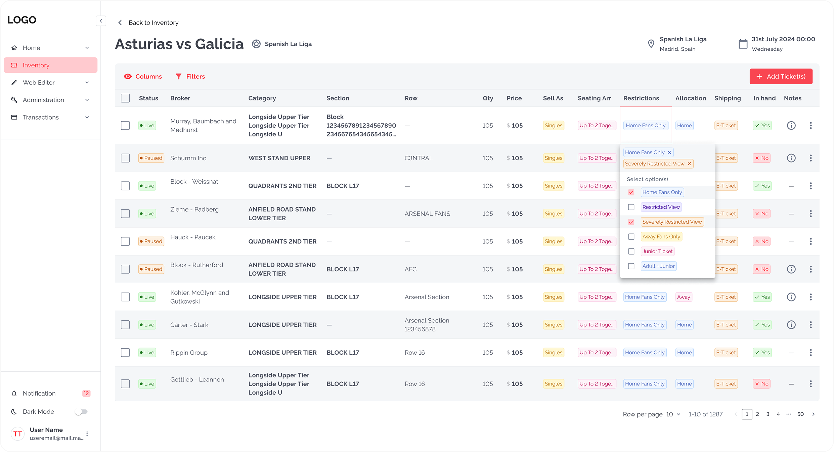The height and width of the screenshot is (452, 834).
Task: Open the kebab menu on Rippin Group row
Action: point(811,353)
